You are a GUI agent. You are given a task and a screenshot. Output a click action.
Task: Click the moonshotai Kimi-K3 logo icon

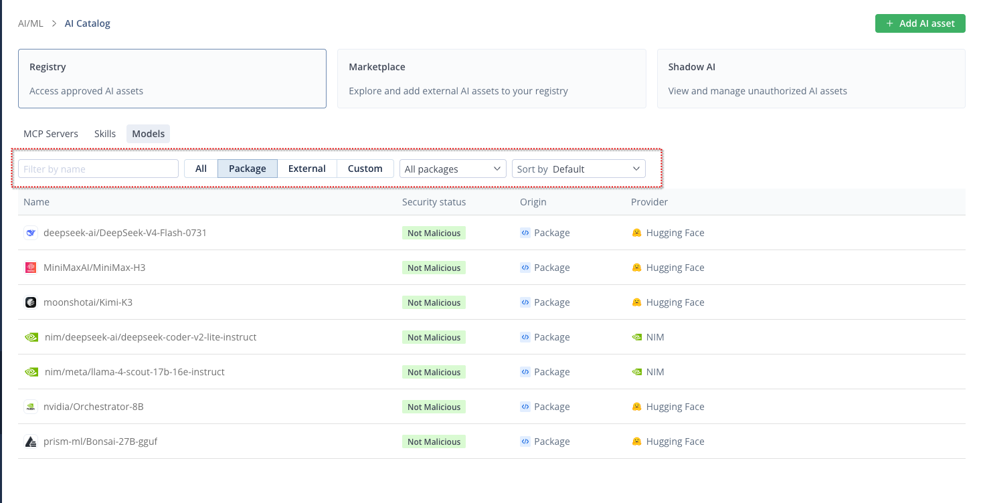pos(31,302)
